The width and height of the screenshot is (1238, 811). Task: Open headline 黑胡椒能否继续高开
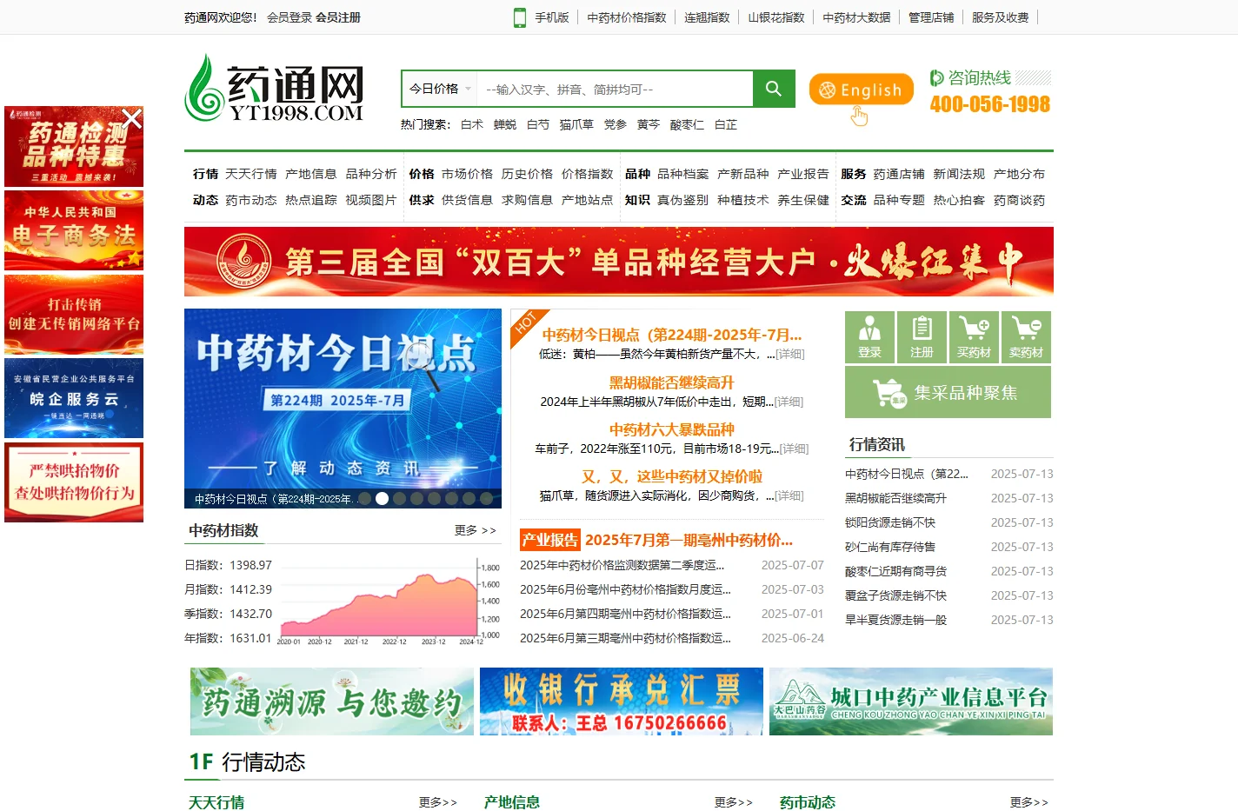click(671, 382)
